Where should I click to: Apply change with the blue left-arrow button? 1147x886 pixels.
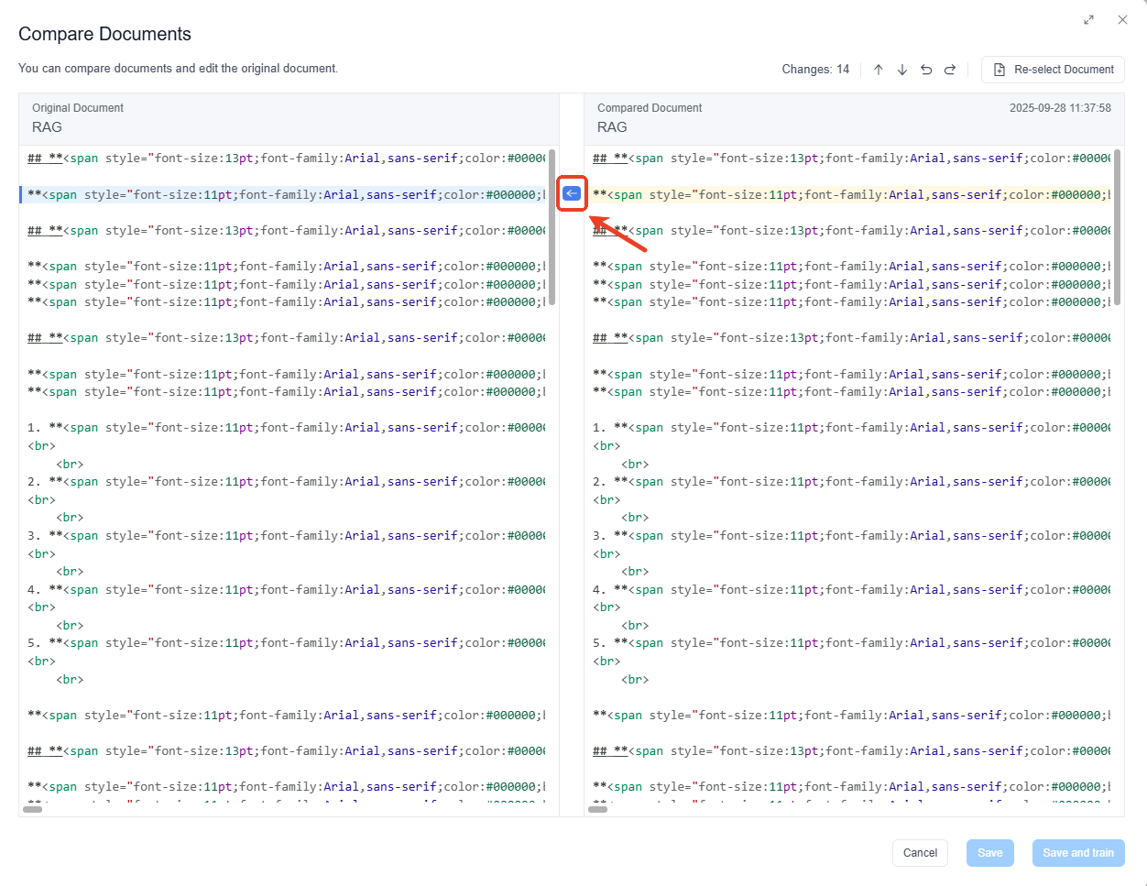pos(572,193)
